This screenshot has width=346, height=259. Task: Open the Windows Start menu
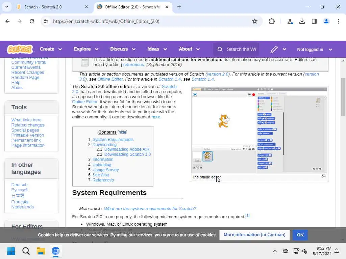[x=11, y=251]
